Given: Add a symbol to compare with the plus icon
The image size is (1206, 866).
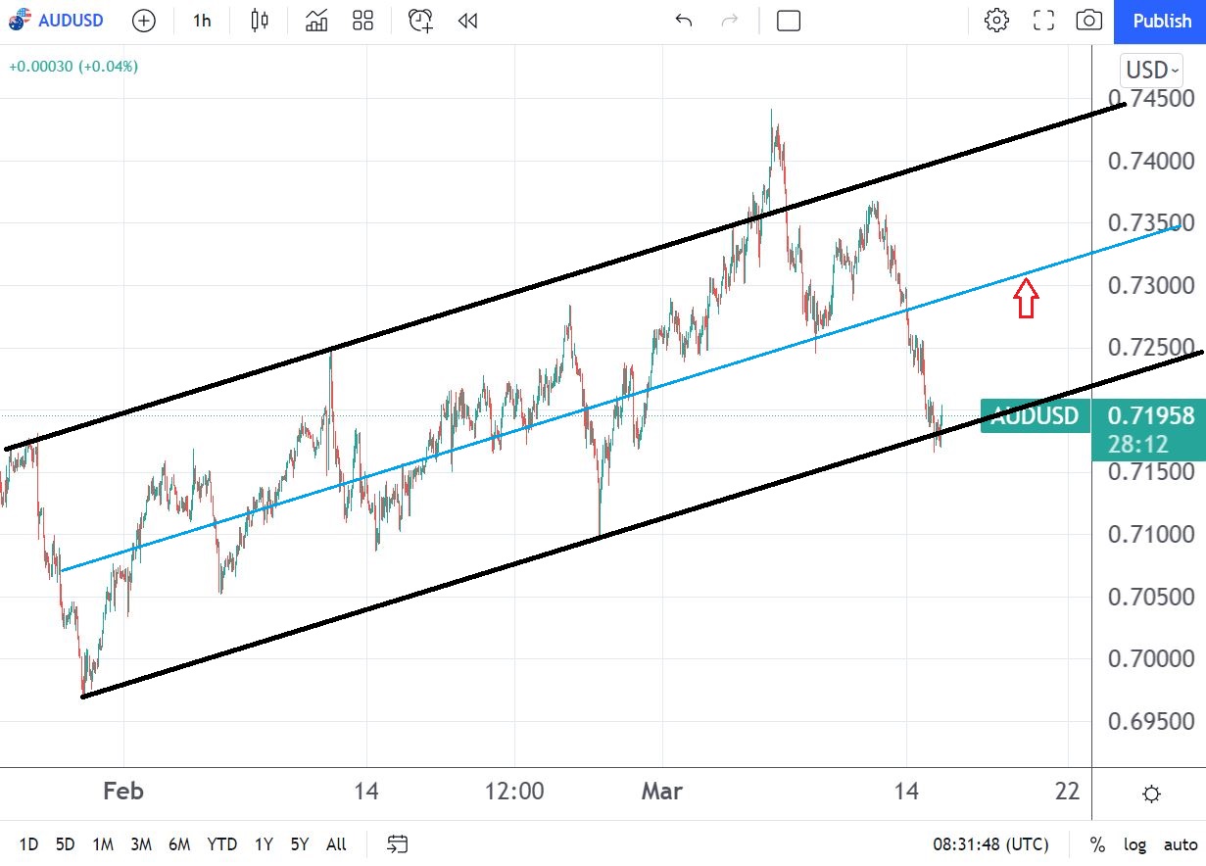Looking at the screenshot, I should coord(143,21).
